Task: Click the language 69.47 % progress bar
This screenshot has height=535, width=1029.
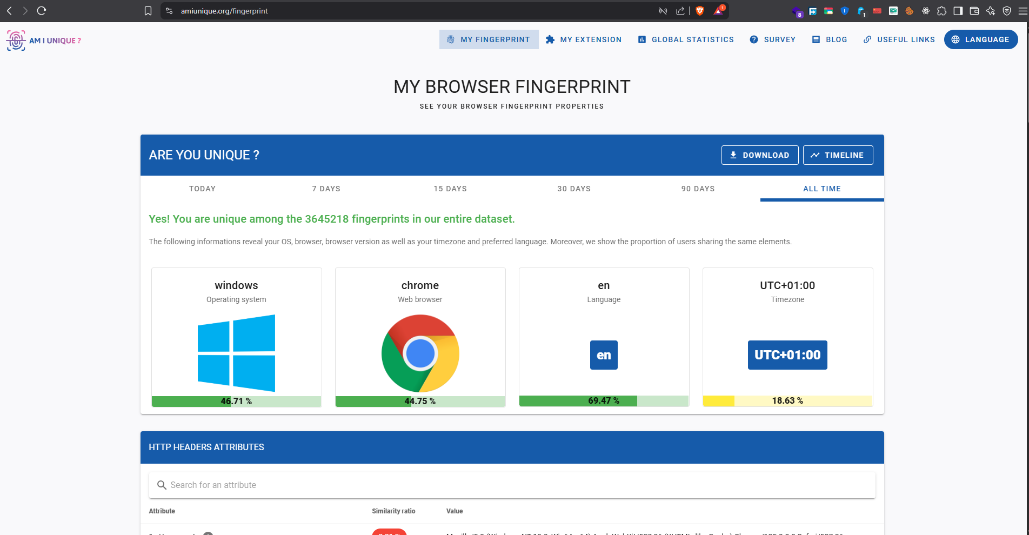Action: pyautogui.click(x=604, y=400)
